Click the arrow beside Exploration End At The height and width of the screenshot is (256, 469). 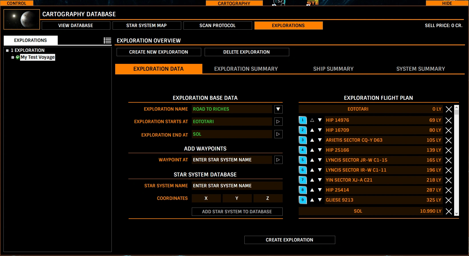[278, 134]
